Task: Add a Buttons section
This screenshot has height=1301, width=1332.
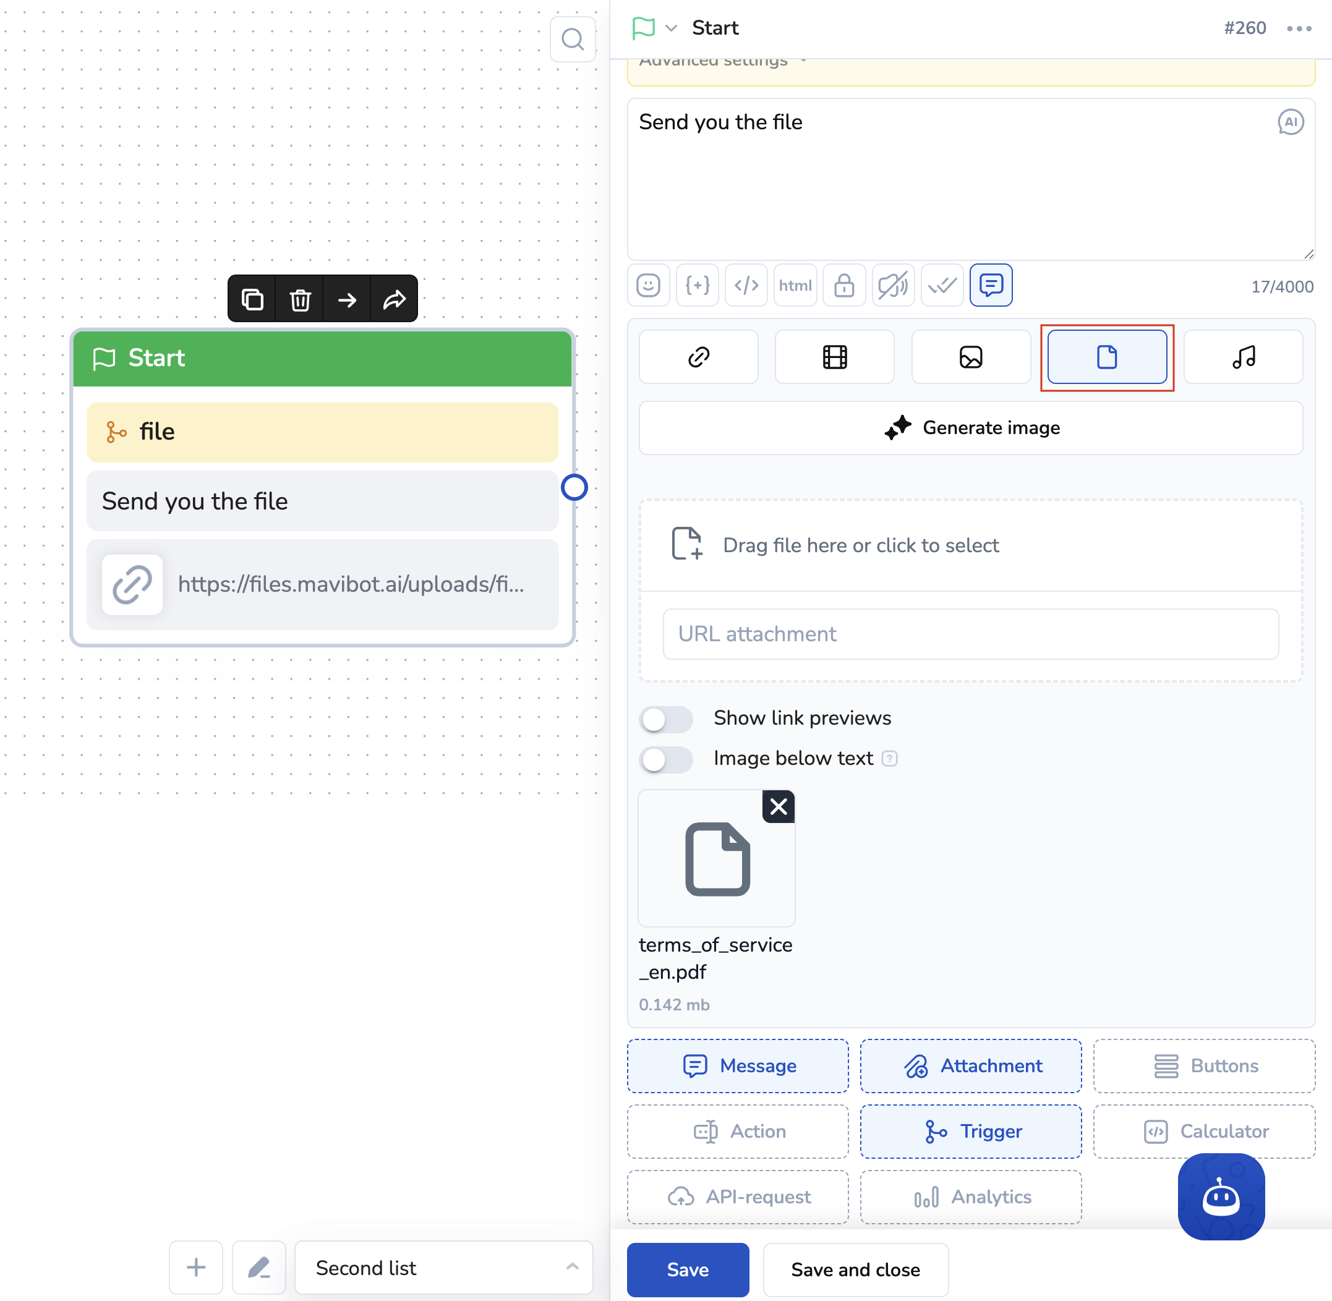Action: 1204,1065
